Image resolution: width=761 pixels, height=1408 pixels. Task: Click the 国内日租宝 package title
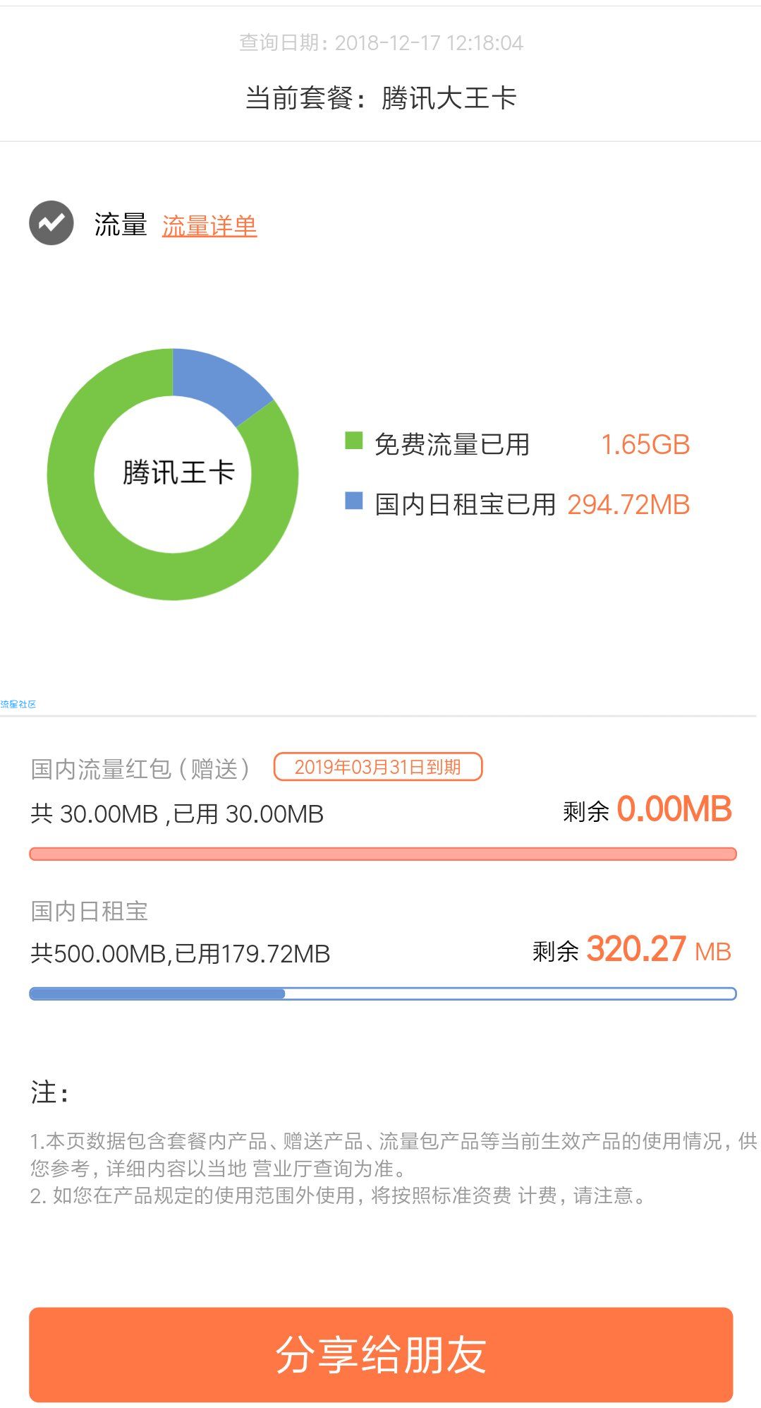tap(89, 911)
